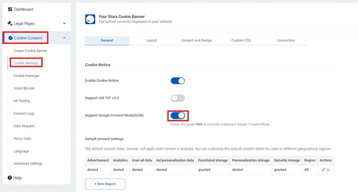
Task: Open Data Request submenu
Action: 24,126
